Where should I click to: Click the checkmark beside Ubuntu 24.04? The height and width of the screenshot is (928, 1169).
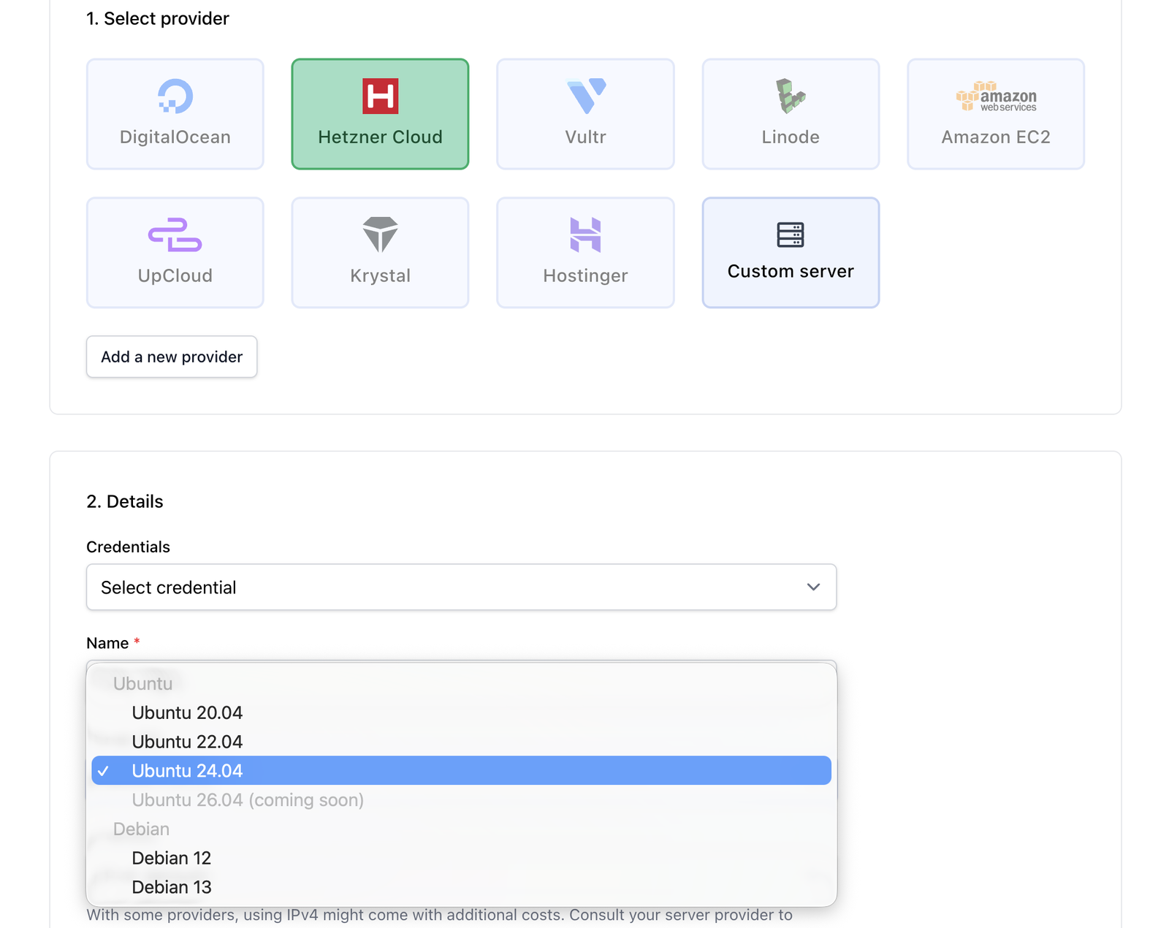pos(104,771)
